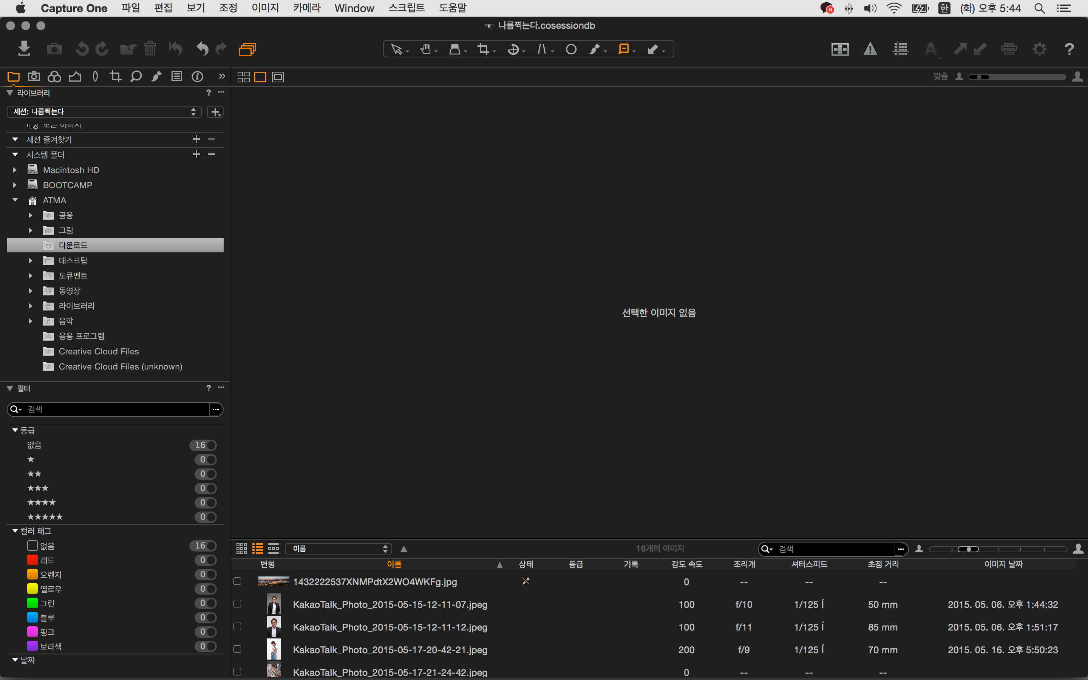Open the 카메라 menu
This screenshot has width=1088, height=680.
(x=307, y=8)
